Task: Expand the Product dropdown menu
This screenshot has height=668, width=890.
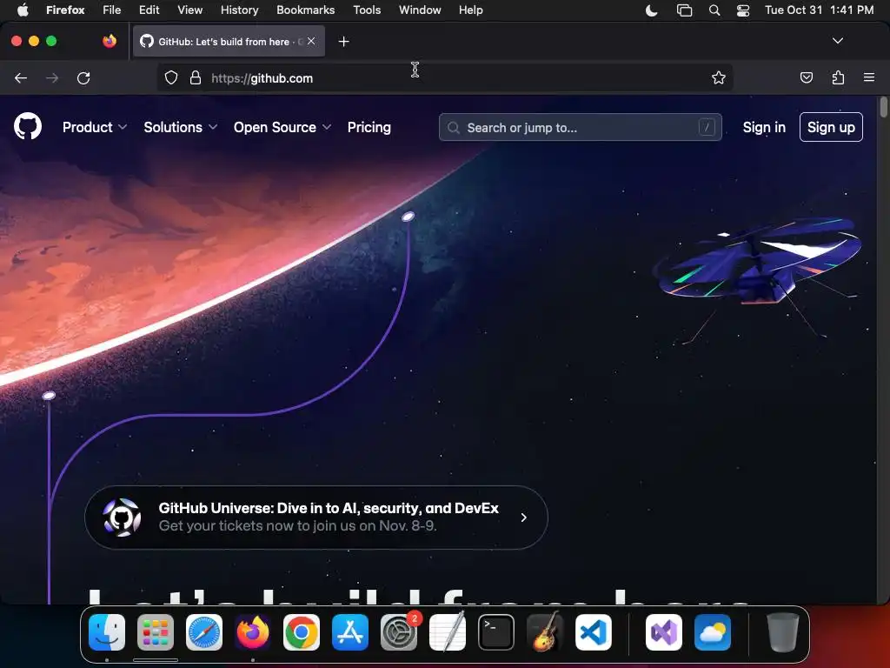Action: click(94, 127)
